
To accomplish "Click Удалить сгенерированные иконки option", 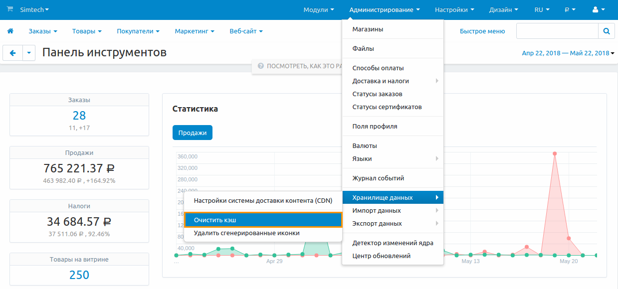I will pos(246,233).
